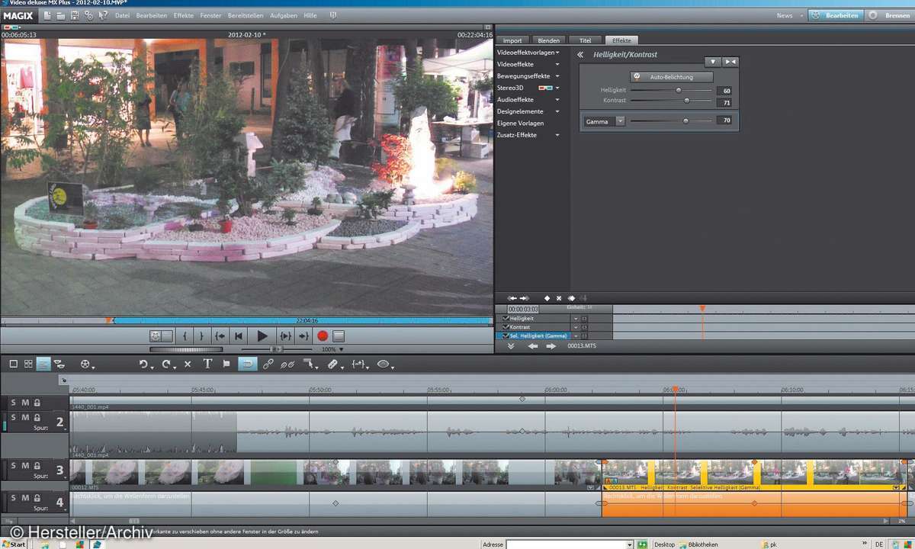Image resolution: width=915 pixels, height=549 pixels.
Task: Click the Kontrast slider handle
Action: (686, 101)
